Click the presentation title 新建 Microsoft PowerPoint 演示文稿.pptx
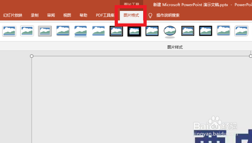252x143 pixels. [x=190, y=5]
